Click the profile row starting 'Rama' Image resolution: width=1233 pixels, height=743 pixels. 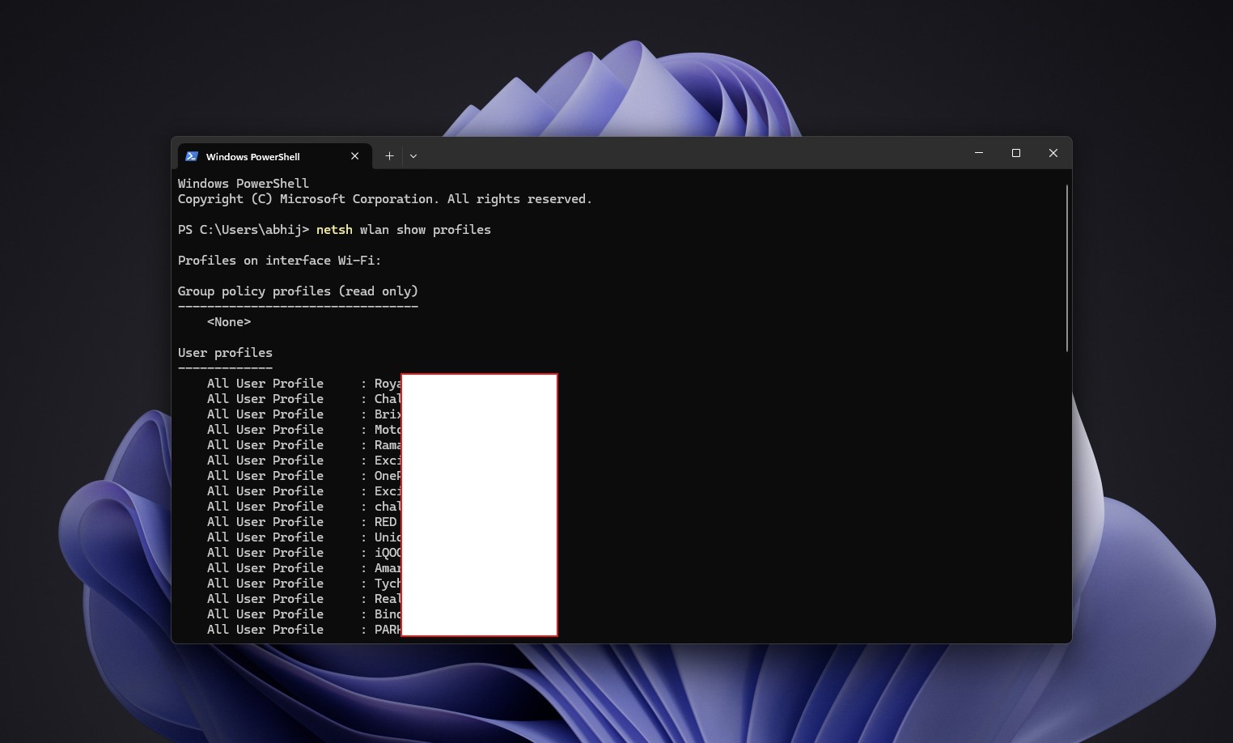tap(303, 445)
